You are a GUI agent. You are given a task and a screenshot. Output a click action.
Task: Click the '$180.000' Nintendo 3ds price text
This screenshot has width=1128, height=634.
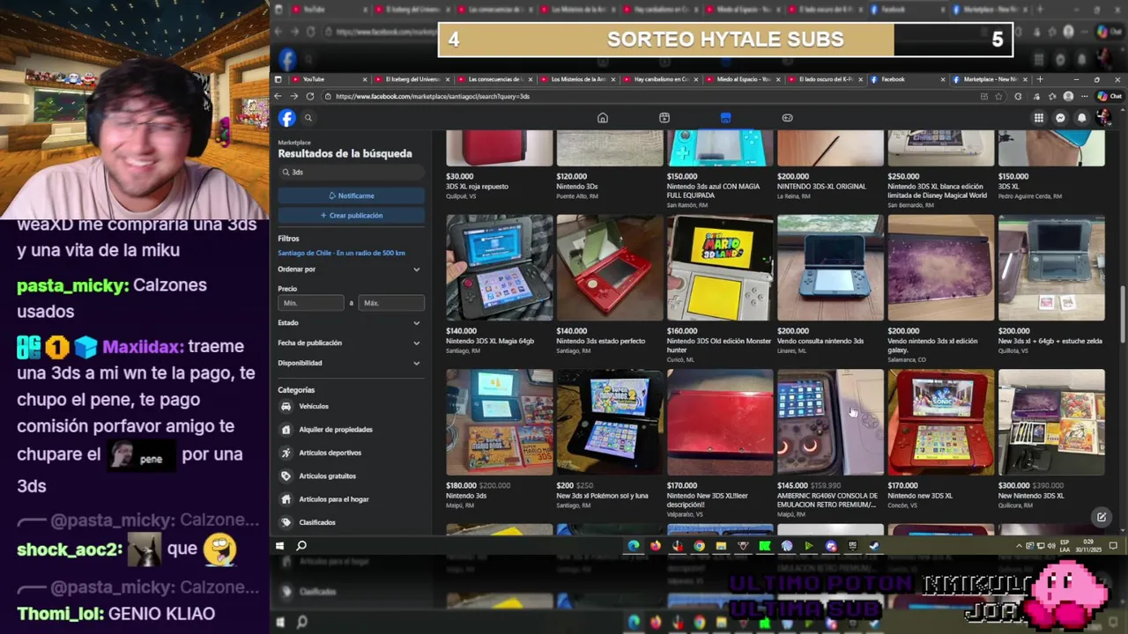click(x=461, y=486)
